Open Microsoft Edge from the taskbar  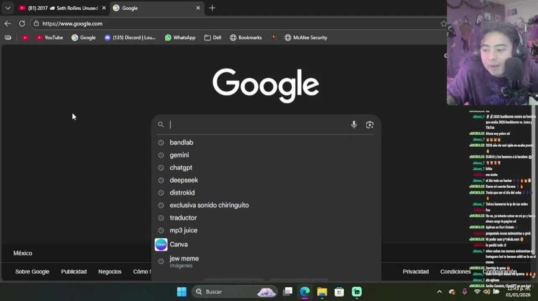pos(305,292)
